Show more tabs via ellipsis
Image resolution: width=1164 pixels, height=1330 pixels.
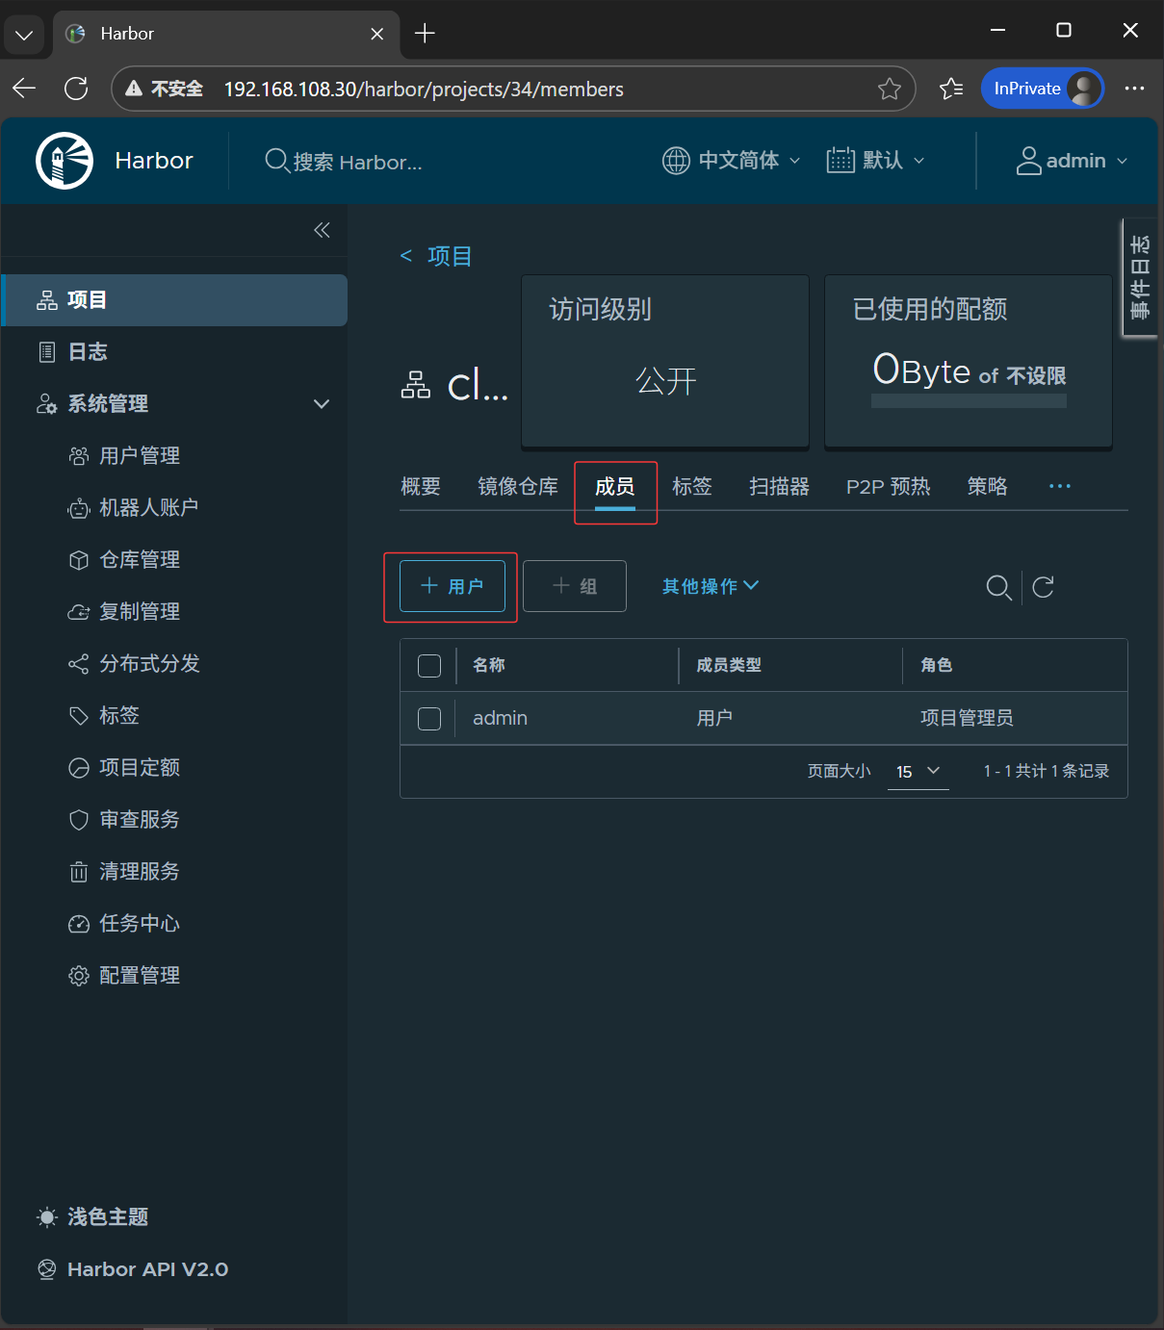pos(1060,486)
